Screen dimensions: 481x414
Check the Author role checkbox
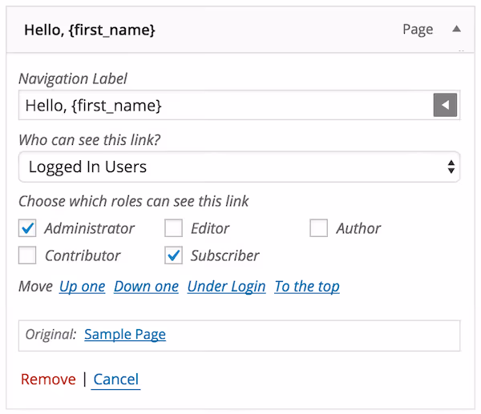tap(319, 228)
